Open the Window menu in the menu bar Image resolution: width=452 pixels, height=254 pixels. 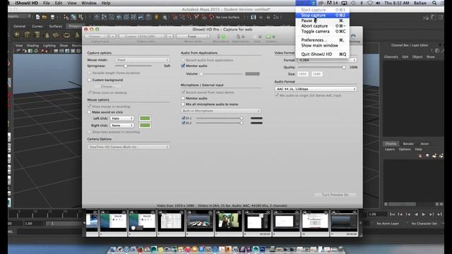point(89,3)
